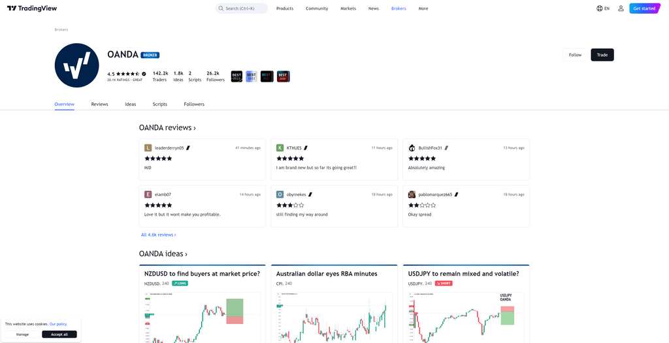
Task: Switch to the Ideas tab
Action: tap(131, 104)
